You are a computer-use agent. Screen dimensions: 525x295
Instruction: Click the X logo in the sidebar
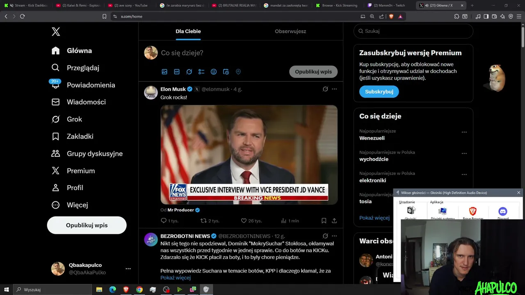click(56, 32)
